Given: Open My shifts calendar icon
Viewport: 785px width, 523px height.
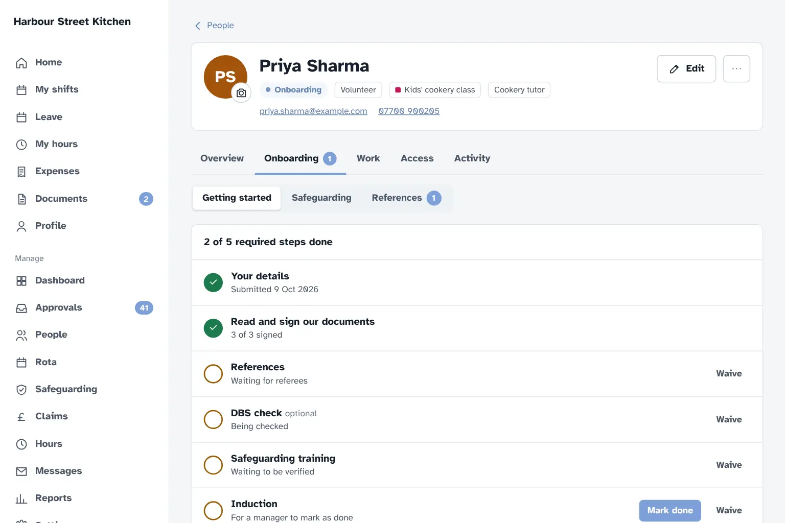Looking at the screenshot, I should click(x=21, y=90).
